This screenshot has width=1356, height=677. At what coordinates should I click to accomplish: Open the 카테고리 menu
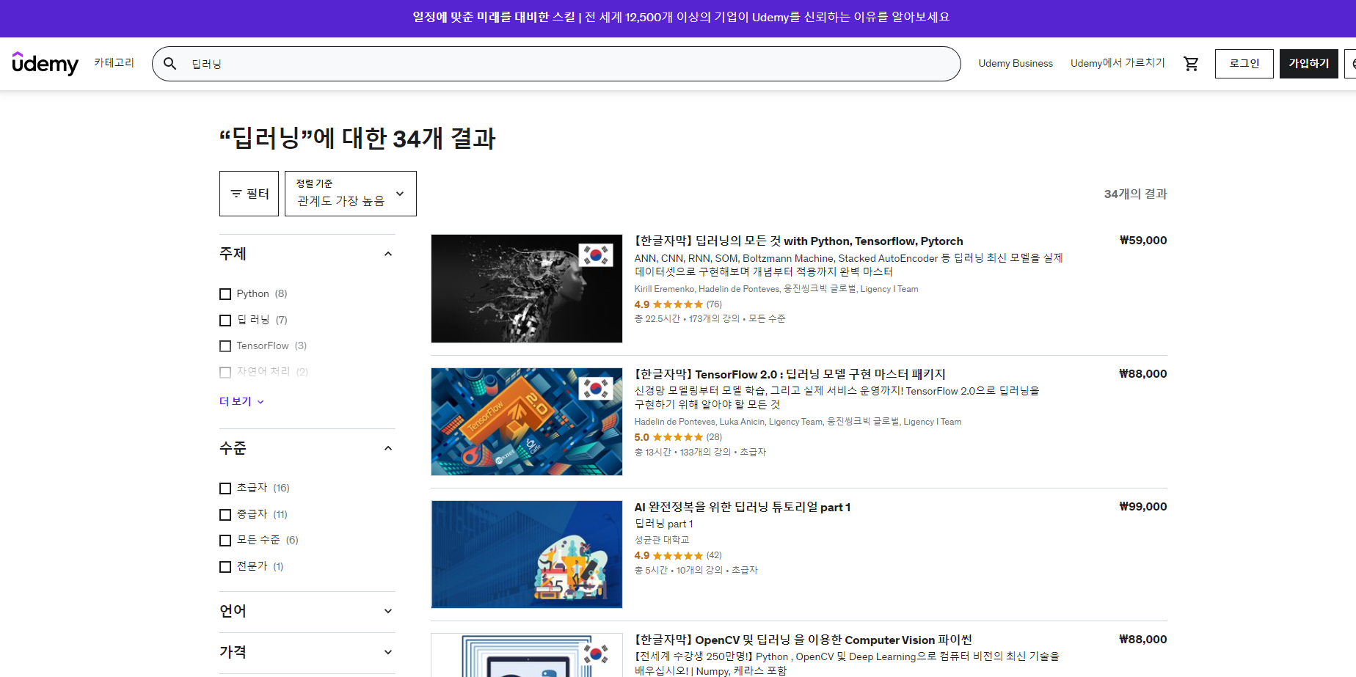[x=114, y=63]
